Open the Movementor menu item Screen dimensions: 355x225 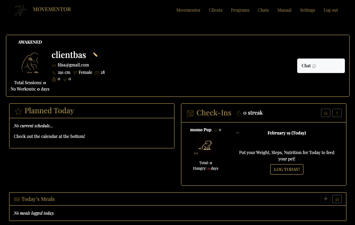coord(188,10)
